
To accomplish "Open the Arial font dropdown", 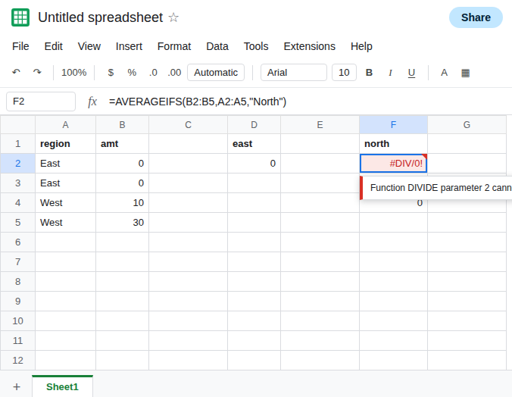I will (294, 72).
